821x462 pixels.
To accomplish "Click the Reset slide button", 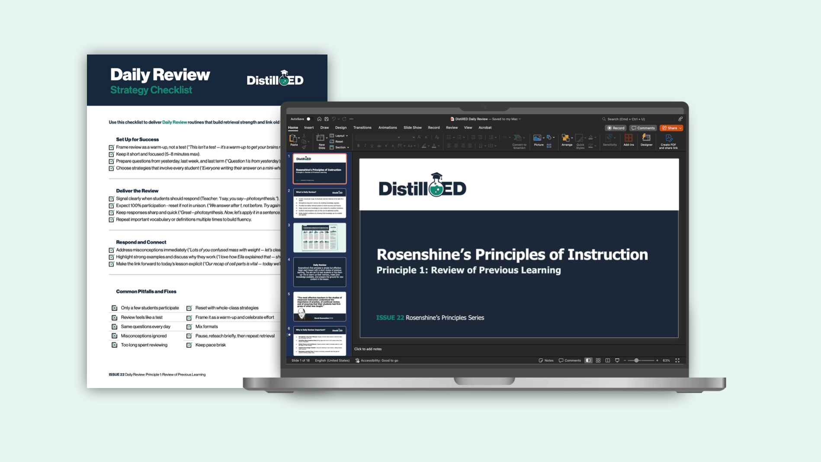I will coord(337,141).
